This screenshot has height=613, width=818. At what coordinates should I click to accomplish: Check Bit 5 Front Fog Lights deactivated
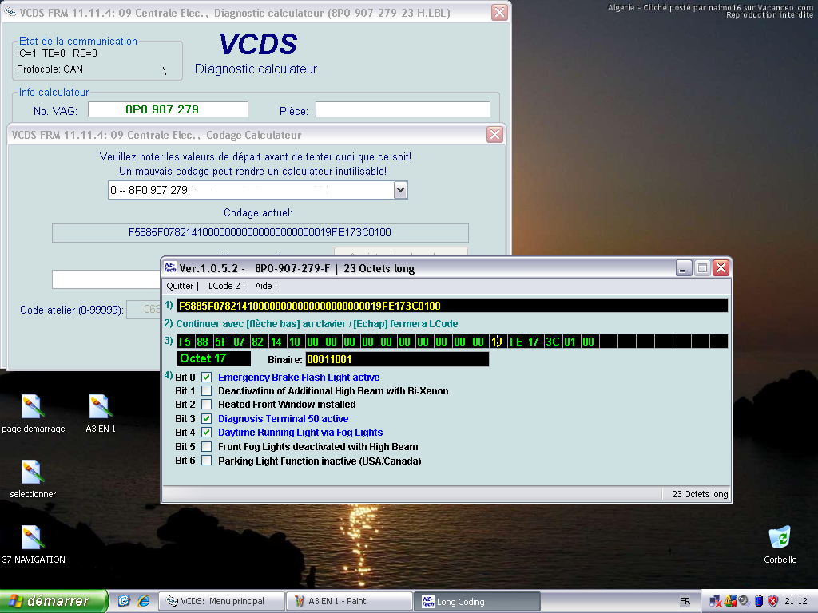coord(207,447)
